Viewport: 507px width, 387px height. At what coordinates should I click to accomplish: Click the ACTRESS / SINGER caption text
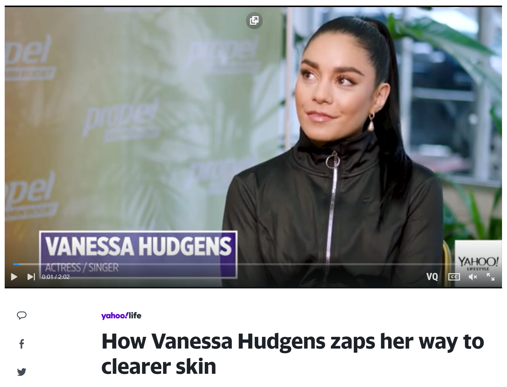tap(82, 267)
